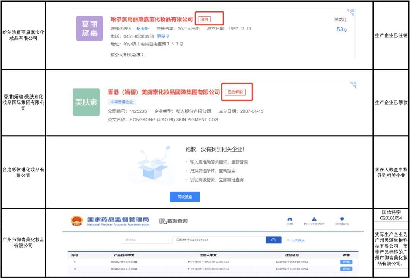Click the 中国香港企业 tag
Screen dimensions: 410x279
[x=122, y=102]
